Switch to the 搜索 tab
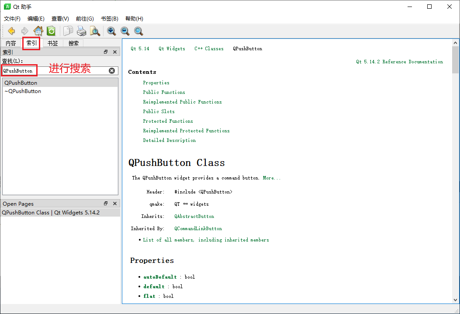Viewport: 460px width, 314px height. pos(73,43)
